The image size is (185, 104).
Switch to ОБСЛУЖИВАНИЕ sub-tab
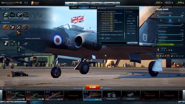coord(84,8)
